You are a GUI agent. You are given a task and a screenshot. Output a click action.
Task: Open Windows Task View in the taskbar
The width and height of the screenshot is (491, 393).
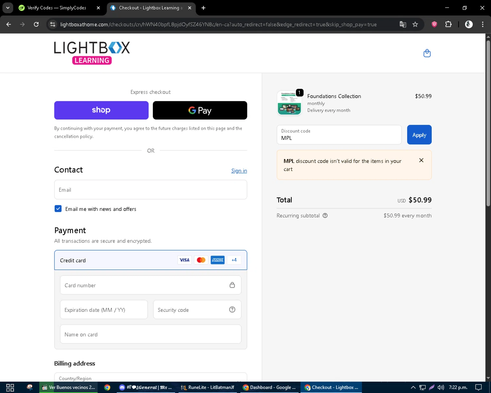pyautogui.click(x=10, y=387)
